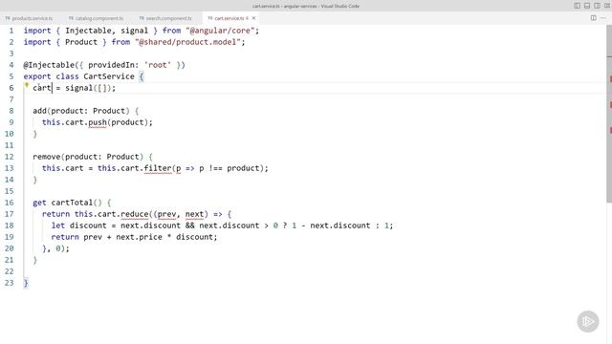This screenshot has height=344, width=612.
Task: Click line number 16 in the gutter
Action: 10,203
